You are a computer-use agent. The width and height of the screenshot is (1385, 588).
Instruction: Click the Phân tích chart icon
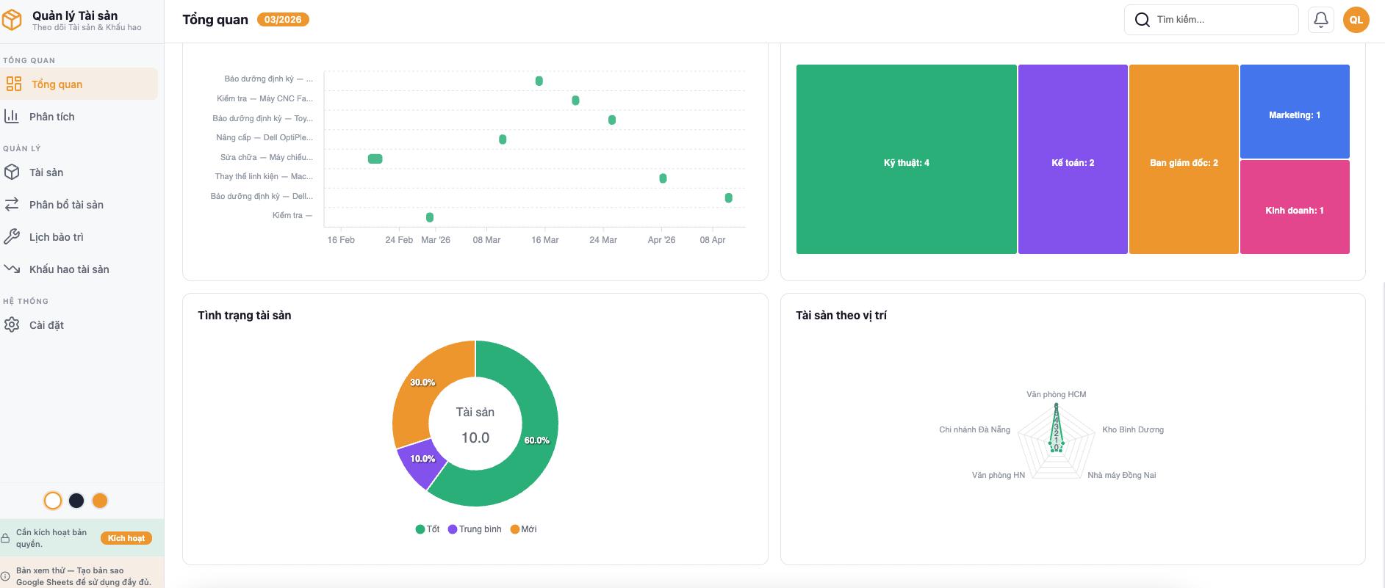click(12, 117)
